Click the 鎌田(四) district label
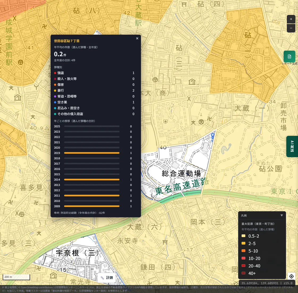This screenshot has width=298, height=293. pos(158,267)
